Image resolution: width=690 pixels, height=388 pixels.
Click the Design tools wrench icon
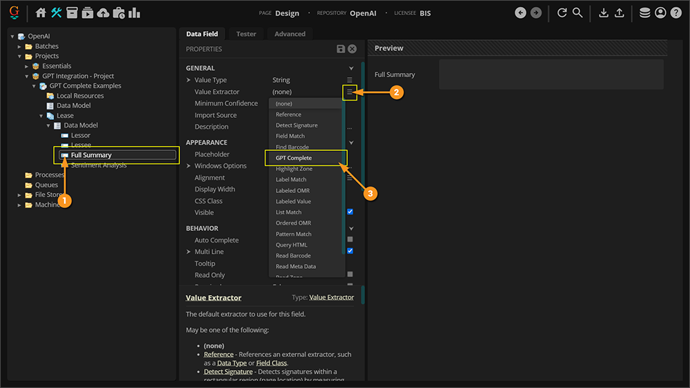click(57, 12)
